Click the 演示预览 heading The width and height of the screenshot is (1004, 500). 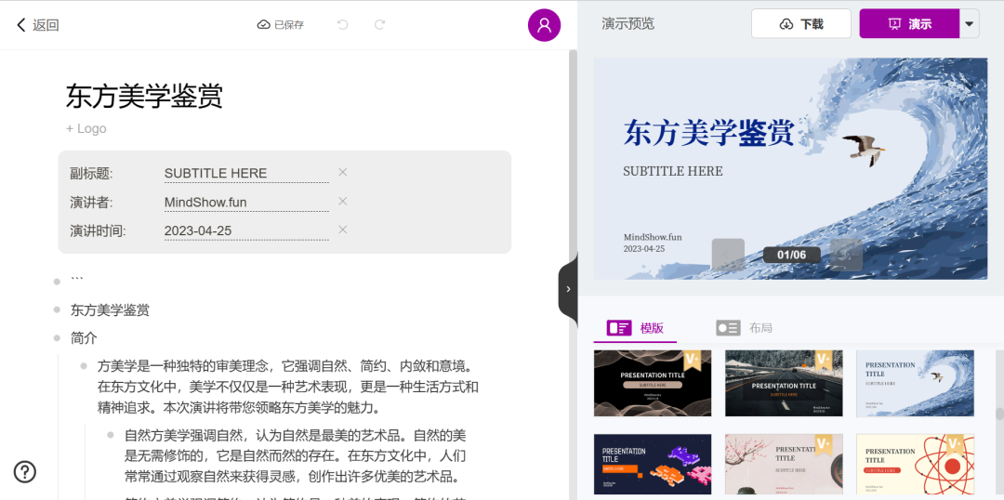(x=628, y=24)
